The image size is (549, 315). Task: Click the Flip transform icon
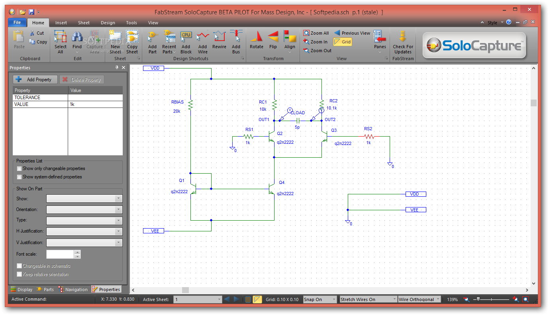(273, 37)
